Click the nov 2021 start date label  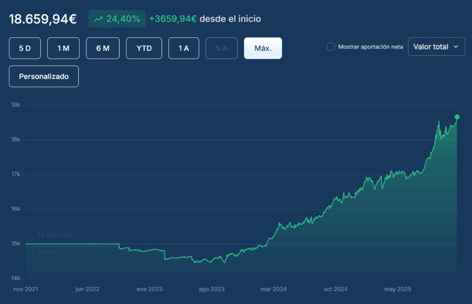coord(25,289)
